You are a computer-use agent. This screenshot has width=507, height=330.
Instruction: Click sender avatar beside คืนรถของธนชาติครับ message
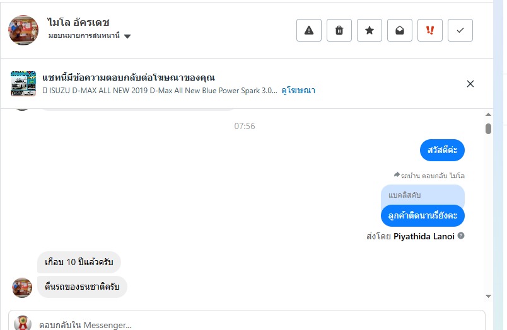pyautogui.click(x=22, y=287)
